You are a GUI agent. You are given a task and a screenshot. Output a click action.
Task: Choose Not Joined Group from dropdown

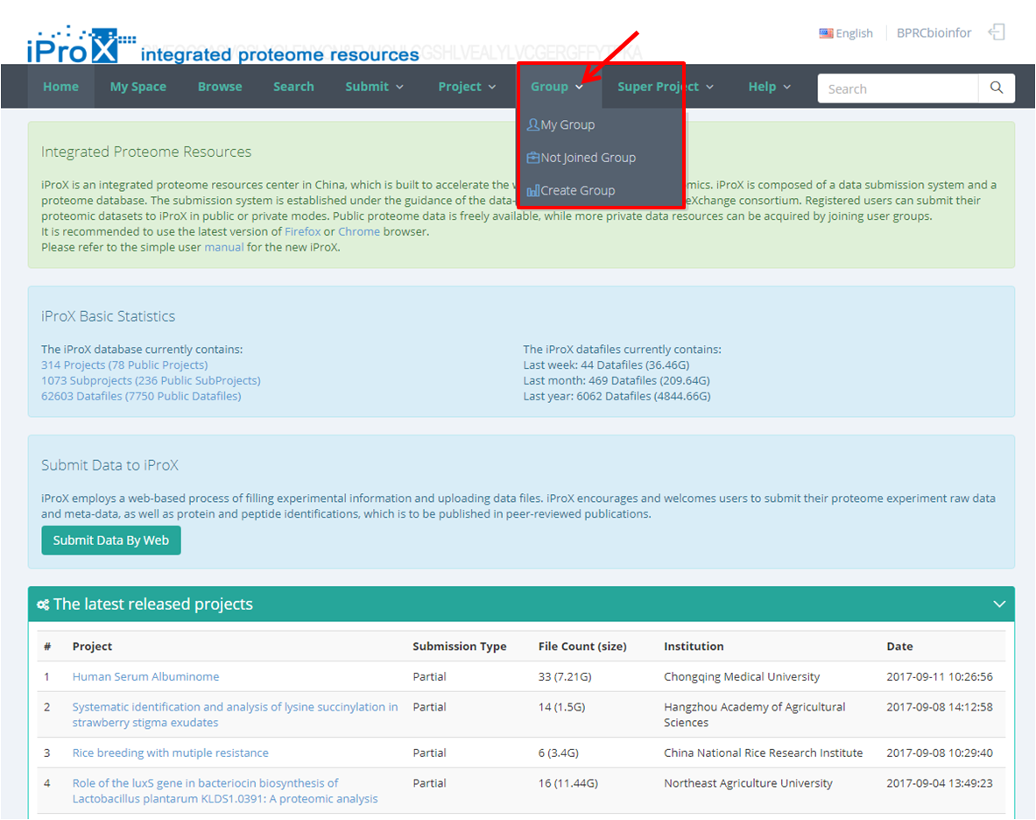(588, 158)
